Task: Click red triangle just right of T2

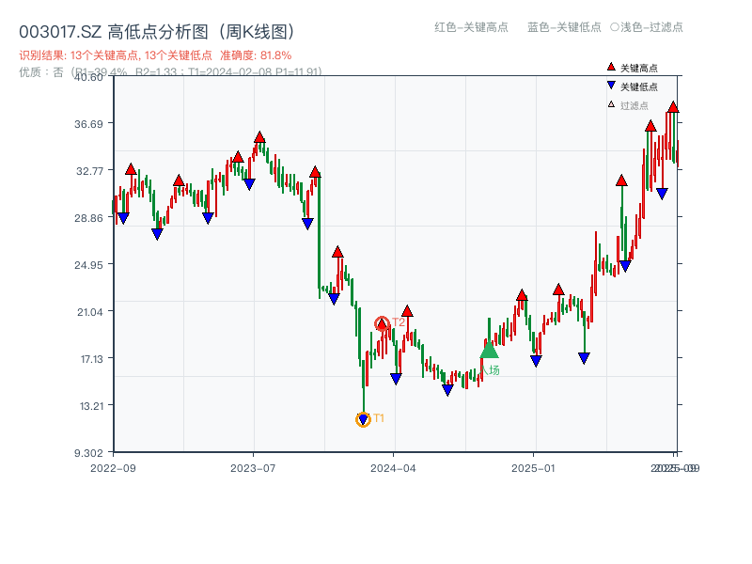Action: coord(407,311)
